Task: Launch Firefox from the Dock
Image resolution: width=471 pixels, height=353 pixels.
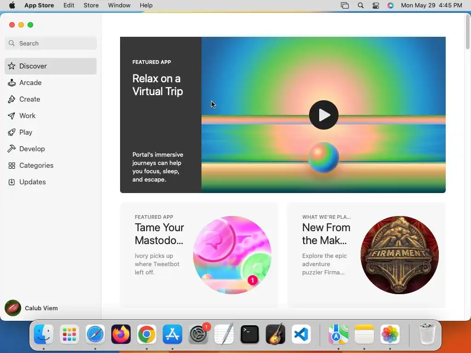Action: tap(121, 334)
